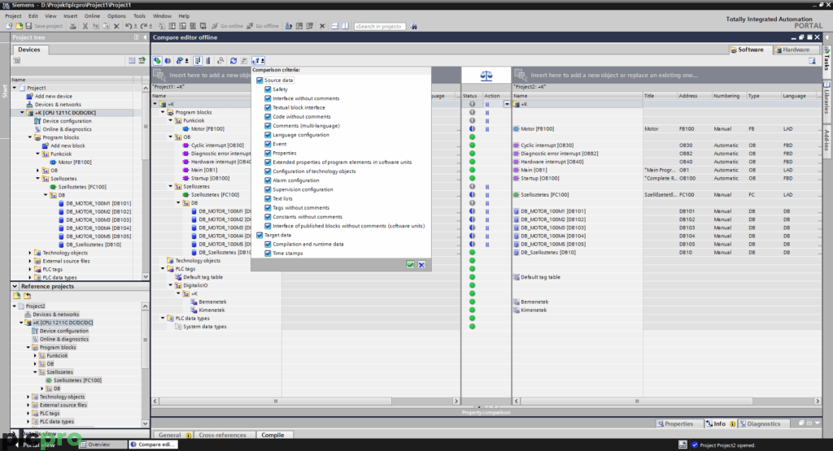Open the Project menu
Viewport: 833px width, 451px height.
pyautogui.click(x=13, y=16)
